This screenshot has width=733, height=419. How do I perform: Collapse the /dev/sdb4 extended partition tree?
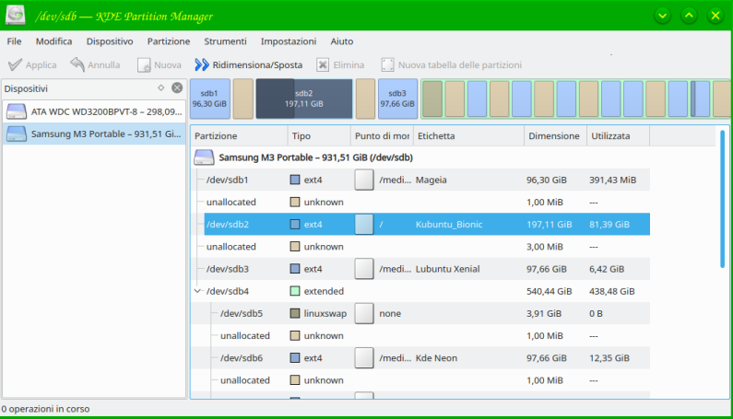198,291
